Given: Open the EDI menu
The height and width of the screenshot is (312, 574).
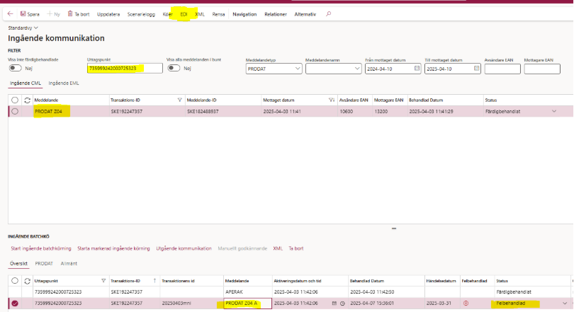Looking at the screenshot, I should pos(184,14).
